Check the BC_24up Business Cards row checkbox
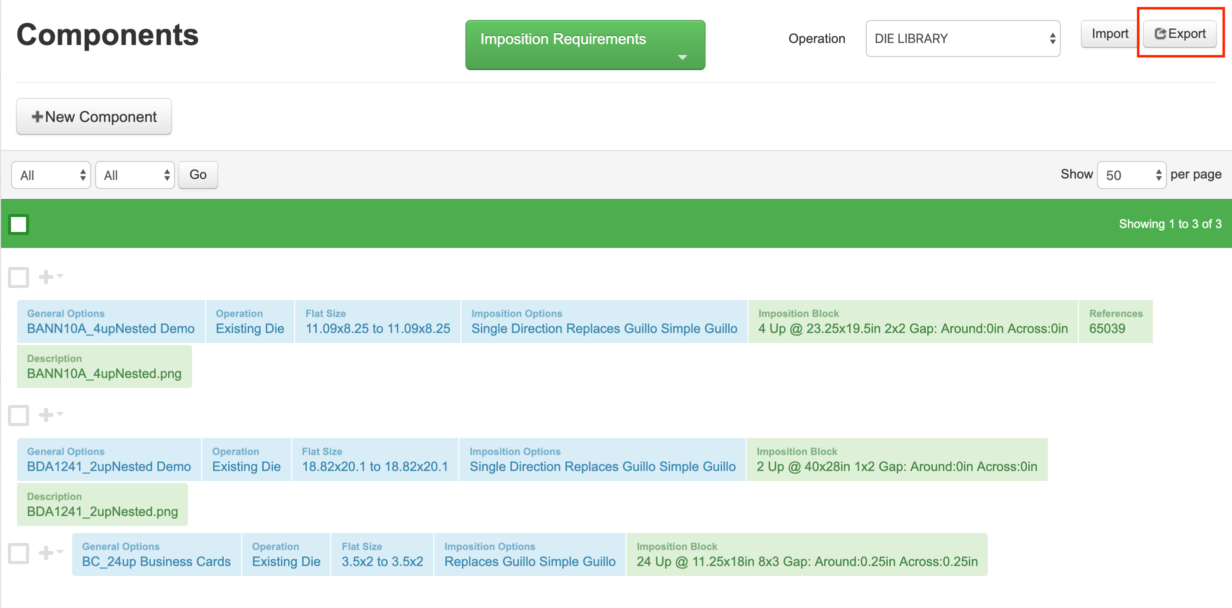The height and width of the screenshot is (608, 1232). 19,553
